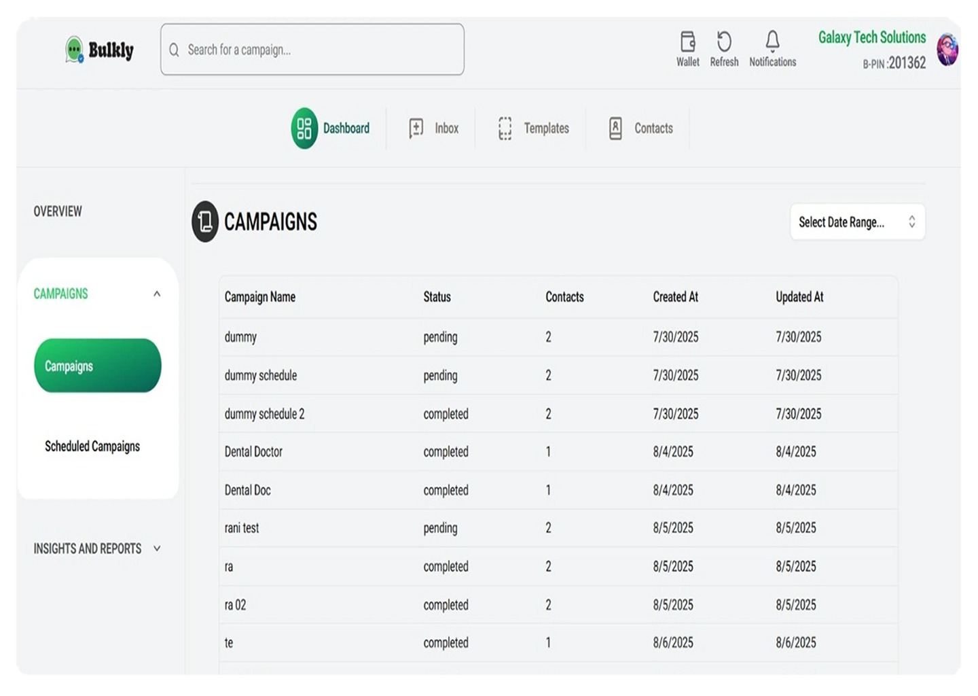
Task: Click the Templates dashed-square icon
Action: click(x=505, y=128)
